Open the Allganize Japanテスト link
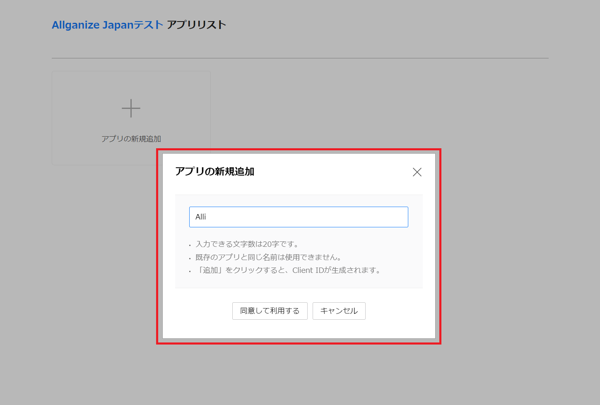 pyautogui.click(x=107, y=25)
